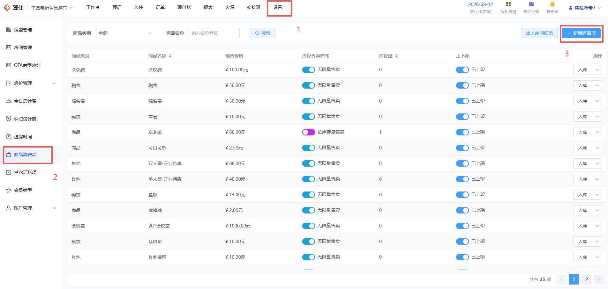
Task: Click the 翼住 logo icon
Action: click(7, 7)
